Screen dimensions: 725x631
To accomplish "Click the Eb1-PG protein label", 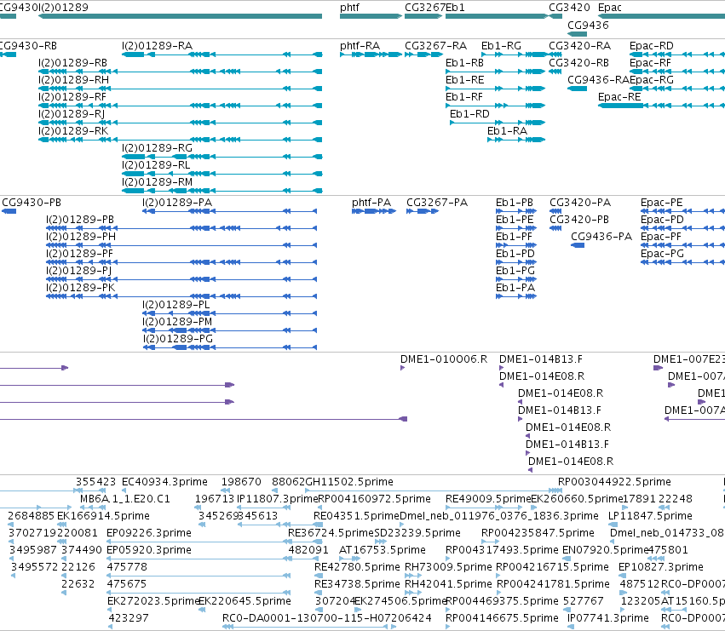I will click(x=515, y=271).
